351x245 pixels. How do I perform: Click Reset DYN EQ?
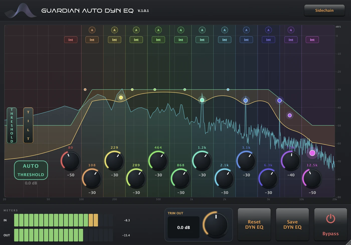(254, 224)
